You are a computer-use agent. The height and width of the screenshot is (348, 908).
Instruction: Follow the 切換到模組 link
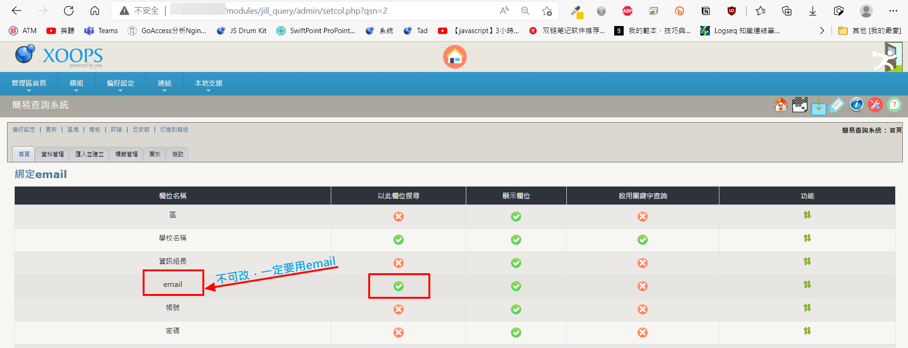point(174,130)
